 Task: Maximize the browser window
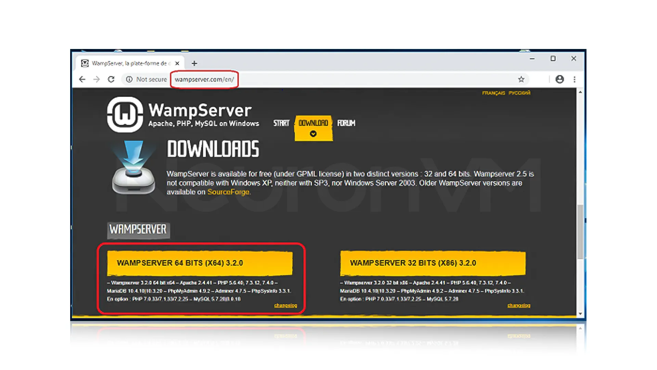pyautogui.click(x=553, y=59)
